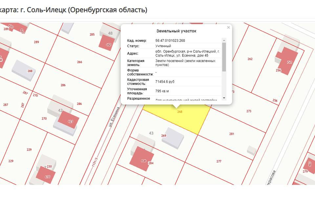
Task: Select the grey building labeled 288
Action: tap(24, 70)
